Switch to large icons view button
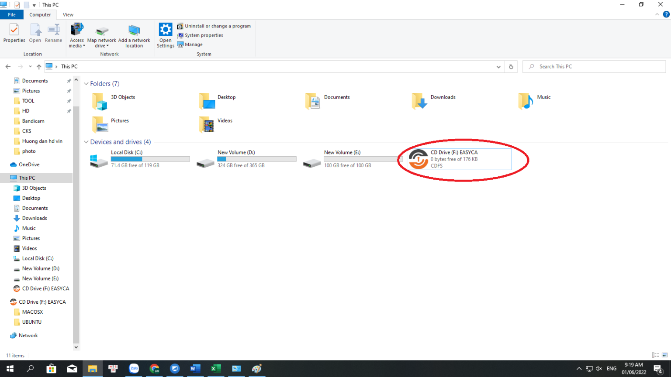 pyautogui.click(x=665, y=355)
